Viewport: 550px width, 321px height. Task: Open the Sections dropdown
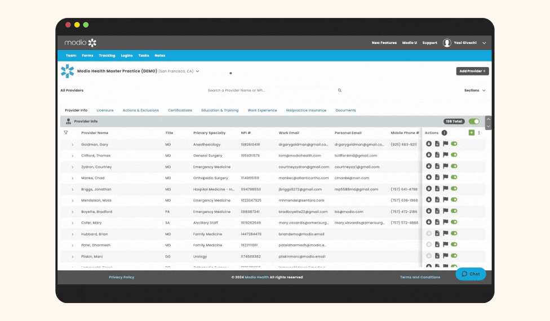pyautogui.click(x=474, y=90)
